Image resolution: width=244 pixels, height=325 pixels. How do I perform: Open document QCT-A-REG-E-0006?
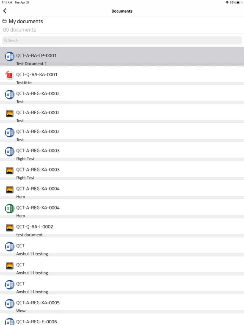(x=122, y=319)
